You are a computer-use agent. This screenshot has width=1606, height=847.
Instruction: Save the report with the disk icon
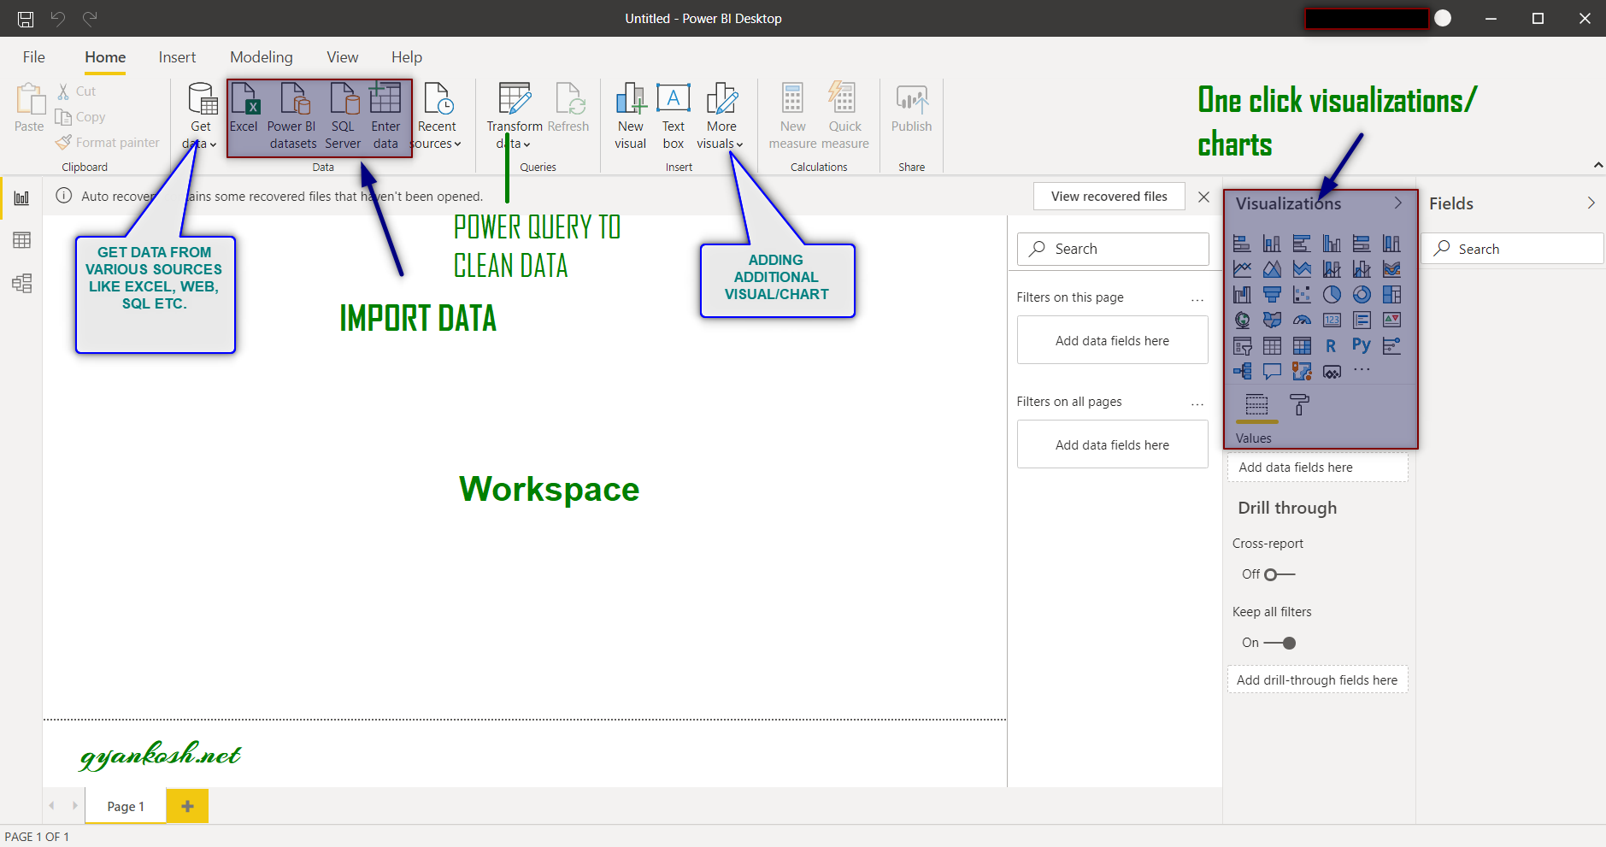click(x=26, y=19)
